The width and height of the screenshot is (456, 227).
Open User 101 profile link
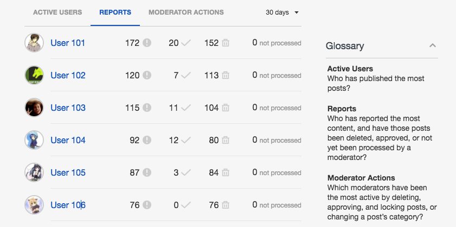click(68, 43)
